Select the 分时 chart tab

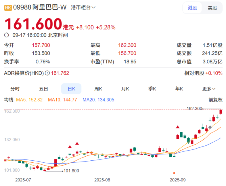[x=15, y=89]
